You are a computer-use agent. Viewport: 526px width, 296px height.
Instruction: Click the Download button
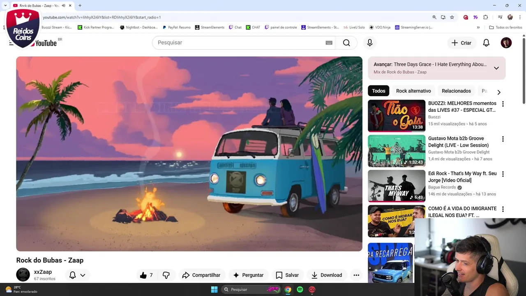click(x=327, y=275)
